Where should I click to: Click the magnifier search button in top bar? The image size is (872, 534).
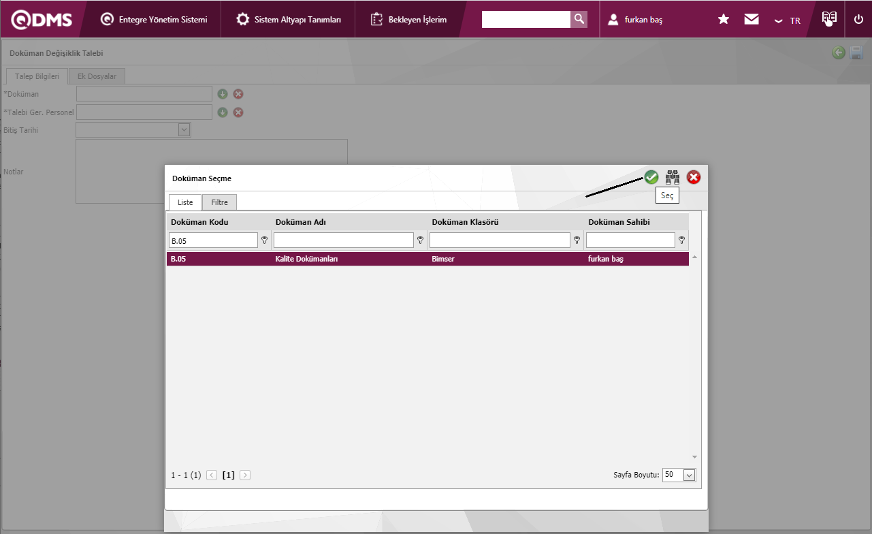click(579, 19)
